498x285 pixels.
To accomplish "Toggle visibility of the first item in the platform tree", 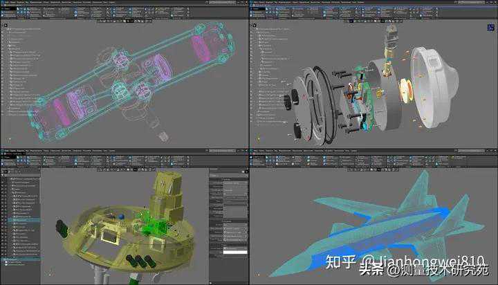I will point(3,178).
